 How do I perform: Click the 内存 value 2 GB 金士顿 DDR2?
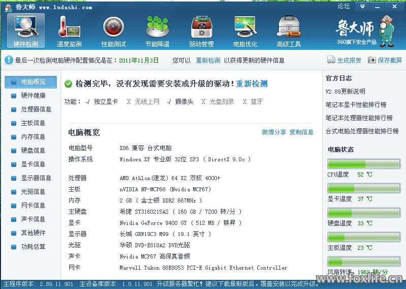click(161, 200)
